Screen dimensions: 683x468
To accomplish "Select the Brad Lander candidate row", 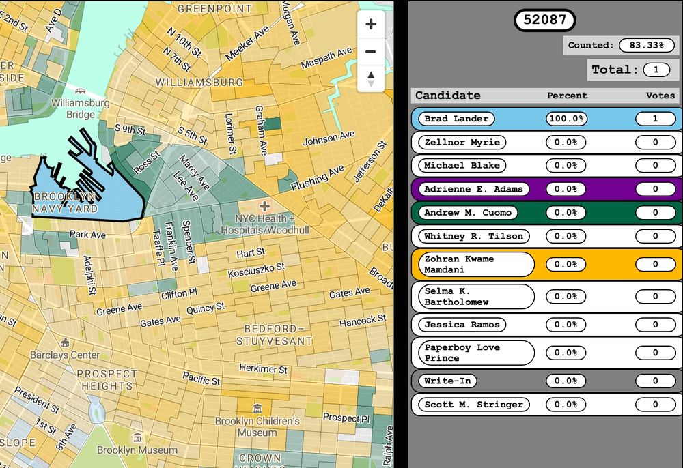I will (546, 119).
